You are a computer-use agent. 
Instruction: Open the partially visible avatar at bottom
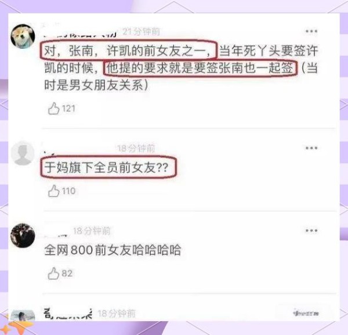[23, 315]
